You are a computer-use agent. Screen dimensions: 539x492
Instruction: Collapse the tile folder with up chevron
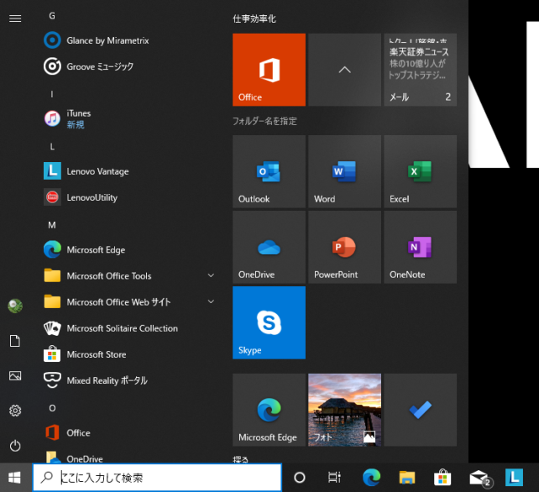[x=344, y=70]
